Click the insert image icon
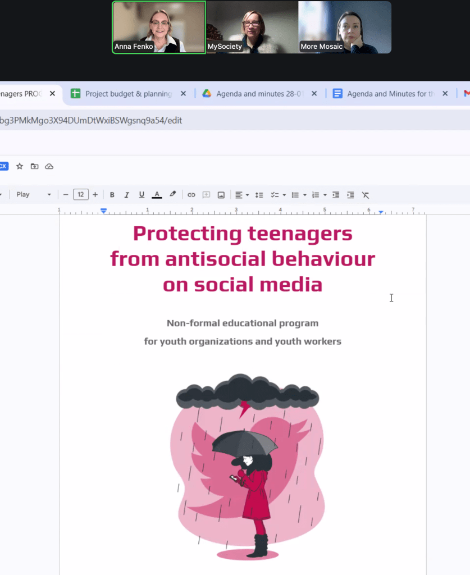This screenshot has width=470, height=575. [x=221, y=195]
